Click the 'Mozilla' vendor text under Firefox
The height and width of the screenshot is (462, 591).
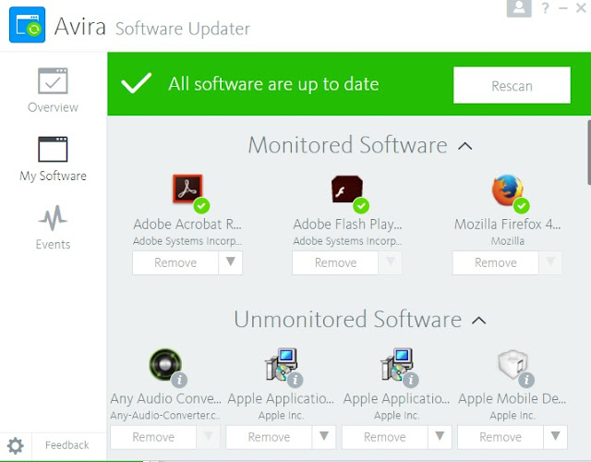pos(507,241)
